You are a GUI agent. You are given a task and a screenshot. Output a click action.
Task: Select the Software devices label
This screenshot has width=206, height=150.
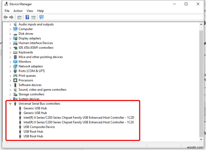coord(30,85)
